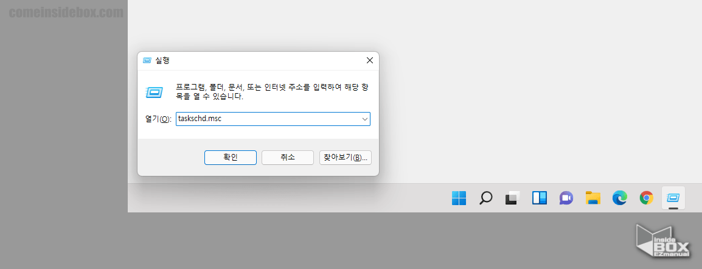This screenshot has width=702, height=269.
Task: Click the Run icon in title bar
Action: click(x=147, y=60)
